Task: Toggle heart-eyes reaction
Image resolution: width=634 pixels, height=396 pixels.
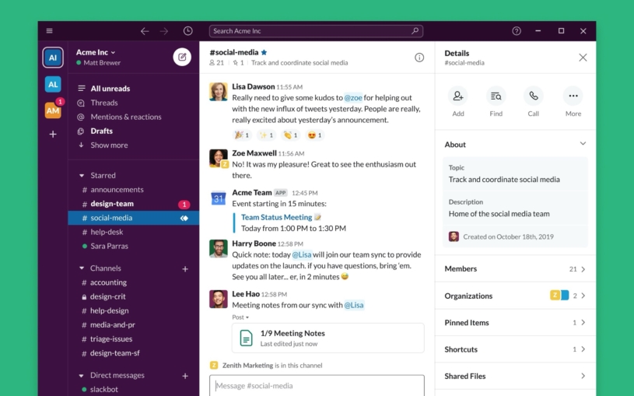Action: coord(314,135)
